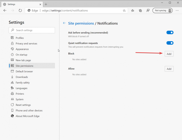
Task: Focus the Search settings box
Action: coord(32,30)
